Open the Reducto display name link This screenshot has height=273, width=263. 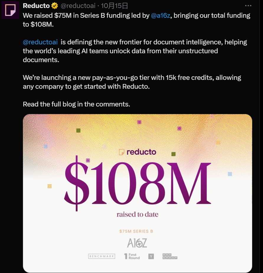tap(36, 6)
